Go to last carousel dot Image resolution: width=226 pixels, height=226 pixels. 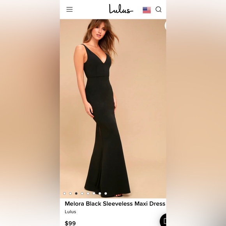[106, 193]
